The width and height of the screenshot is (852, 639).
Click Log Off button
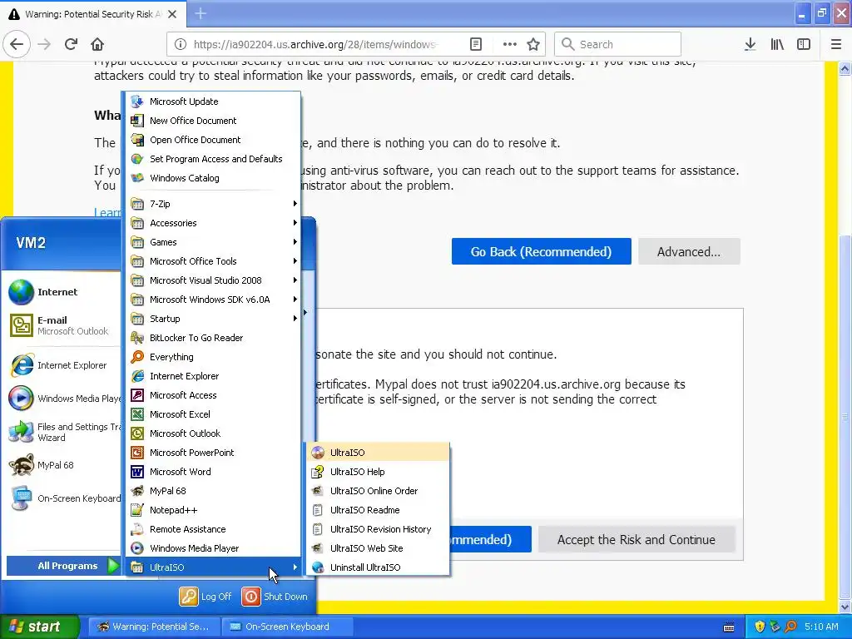(x=206, y=596)
